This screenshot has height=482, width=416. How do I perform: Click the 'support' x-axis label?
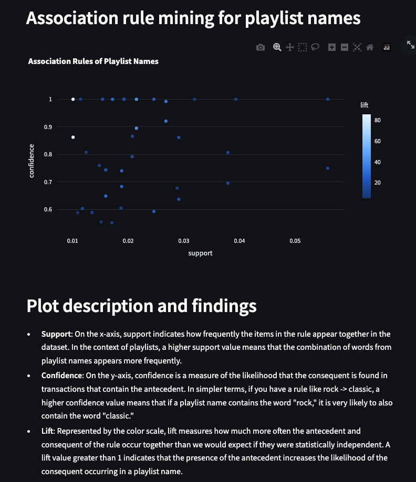[x=200, y=253]
